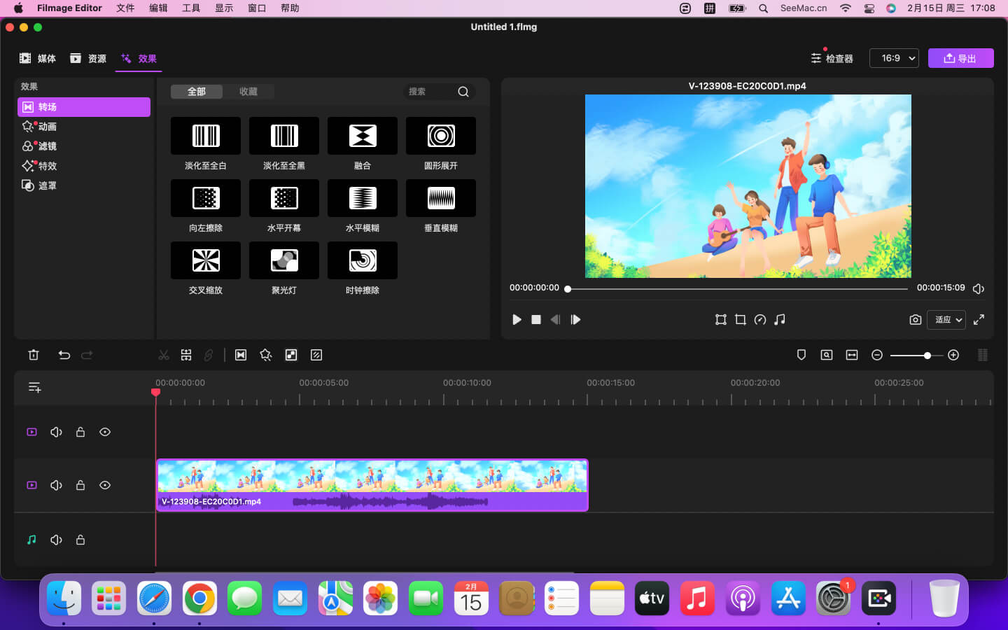Click the timeline zoom-in plus icon

(953, 355)
